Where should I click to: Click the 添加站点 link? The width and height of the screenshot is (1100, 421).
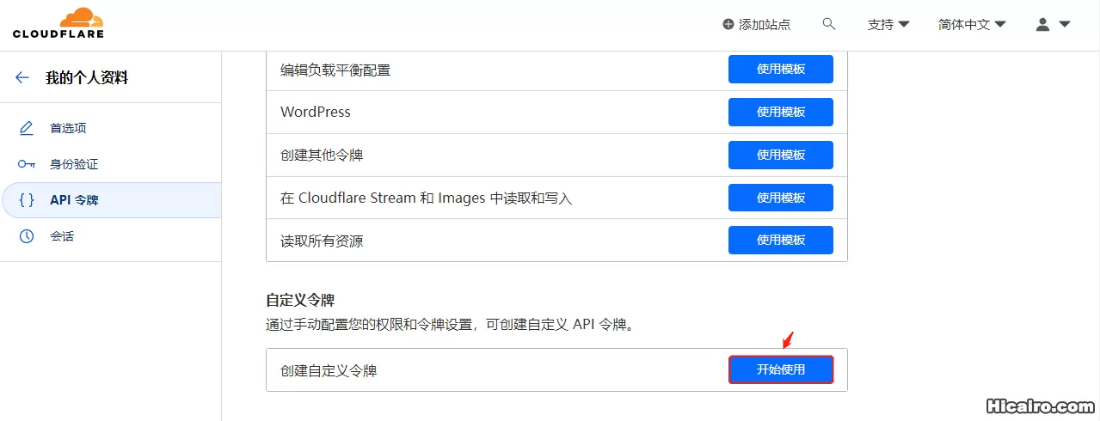(764, 25)
